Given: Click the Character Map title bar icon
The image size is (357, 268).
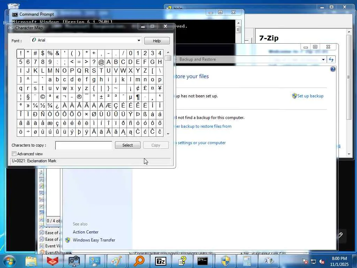Looking at the screenshot, I should tap(10, 28).
